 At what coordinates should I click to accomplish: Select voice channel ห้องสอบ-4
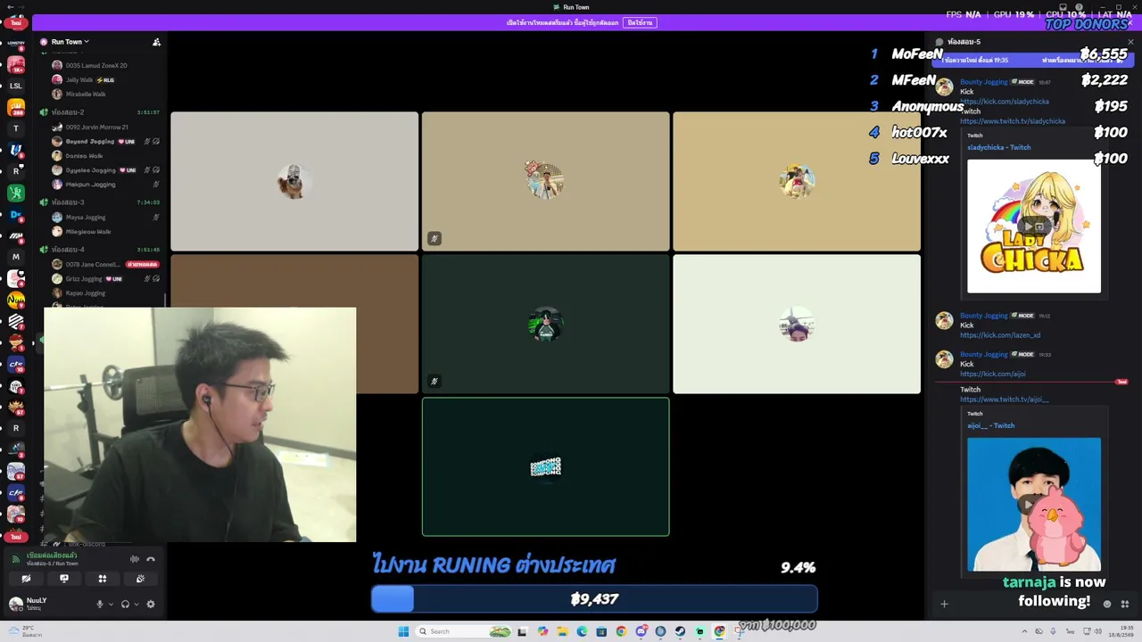point(68,250)
